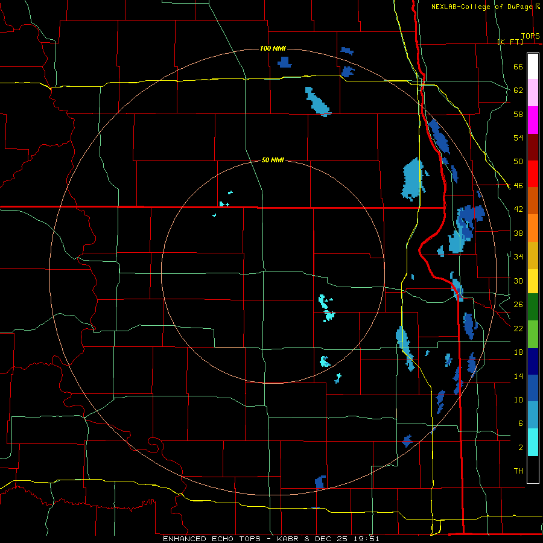Select the light blue legend swatch
The width and height of the screenshot is (543, 543).
click(x=533, y=415)
